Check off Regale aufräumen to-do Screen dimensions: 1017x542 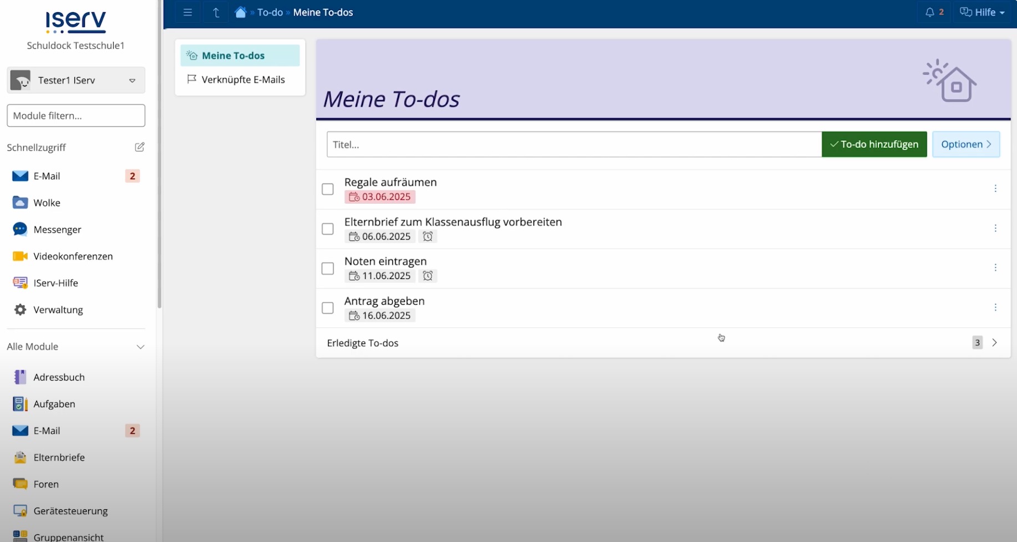(x=328, y=189)
